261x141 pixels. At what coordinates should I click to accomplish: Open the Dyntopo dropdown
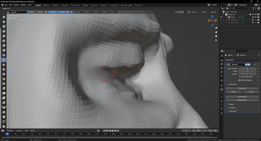click(x=195, y=12)
